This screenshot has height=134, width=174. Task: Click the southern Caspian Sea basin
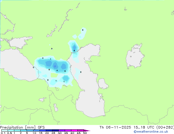pyautogui.click(x=90, y=105)
